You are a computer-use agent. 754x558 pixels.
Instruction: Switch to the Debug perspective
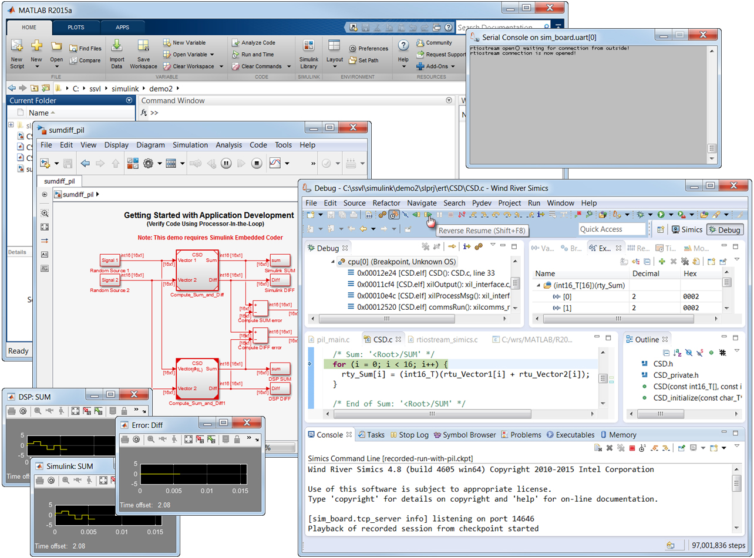(x=726, y=229)
